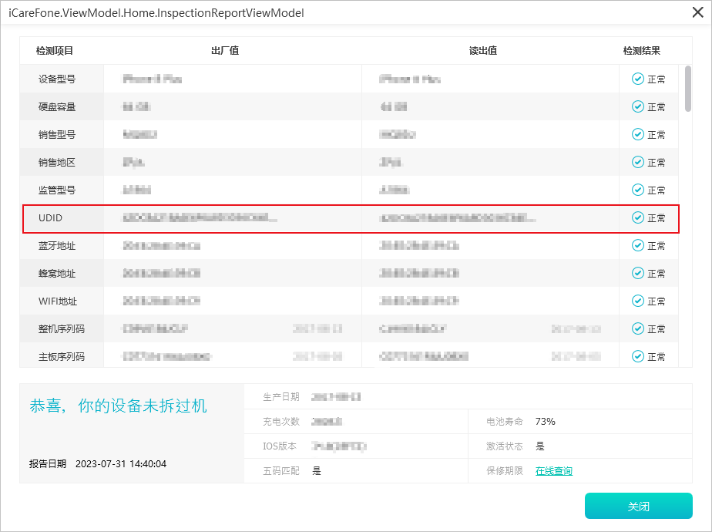Select the 整机序列码 row label

(62, 329)
